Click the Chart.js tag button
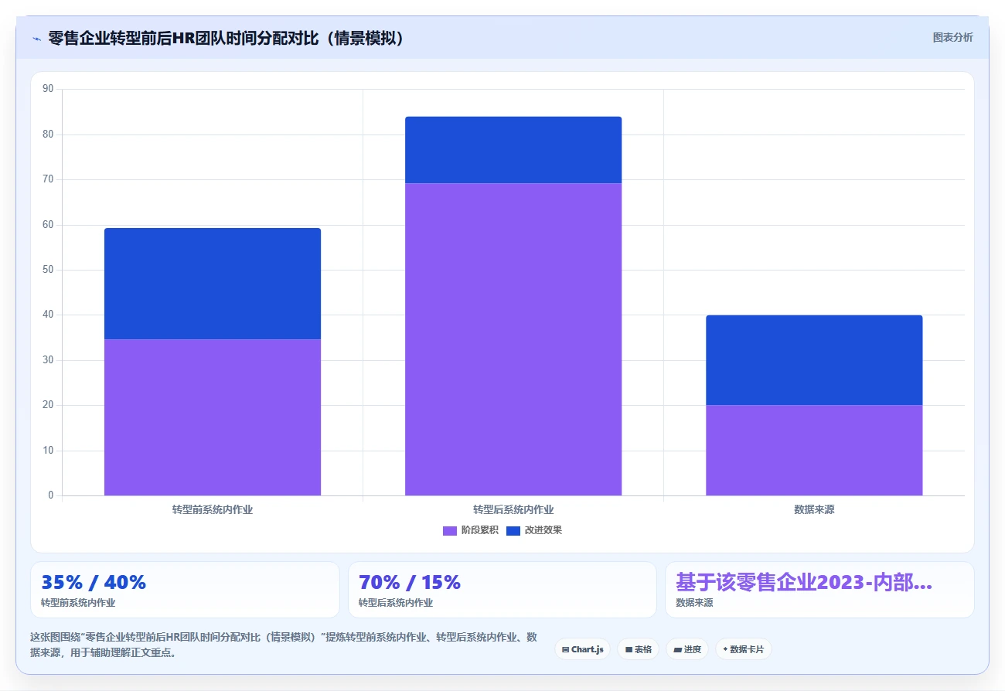1005x691 pixels. point(583,649)
